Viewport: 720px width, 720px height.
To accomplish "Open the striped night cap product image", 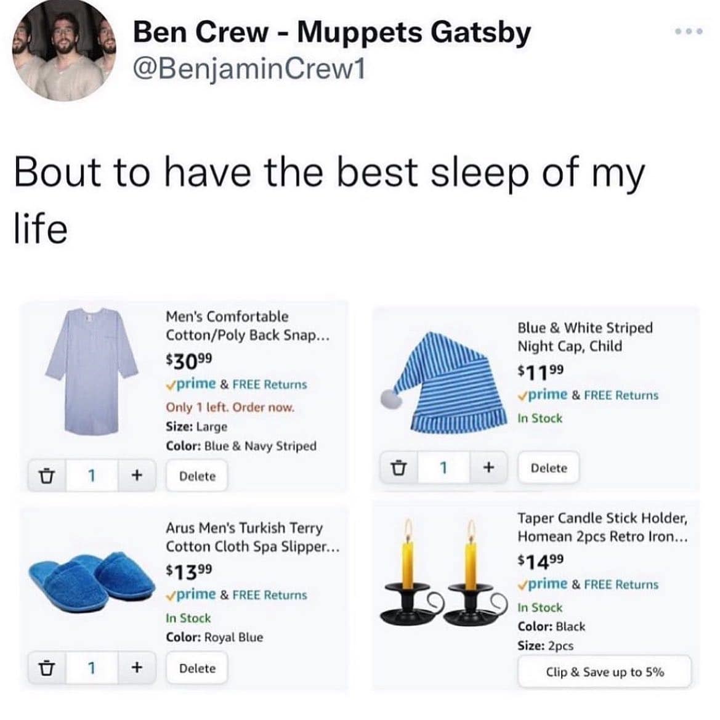I will (x=447, y=382).
